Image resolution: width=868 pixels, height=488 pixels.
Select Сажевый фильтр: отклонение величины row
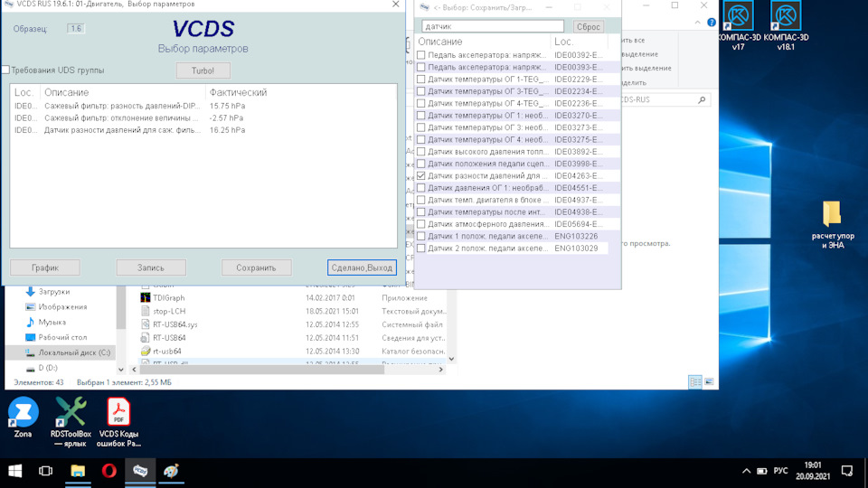203,117
